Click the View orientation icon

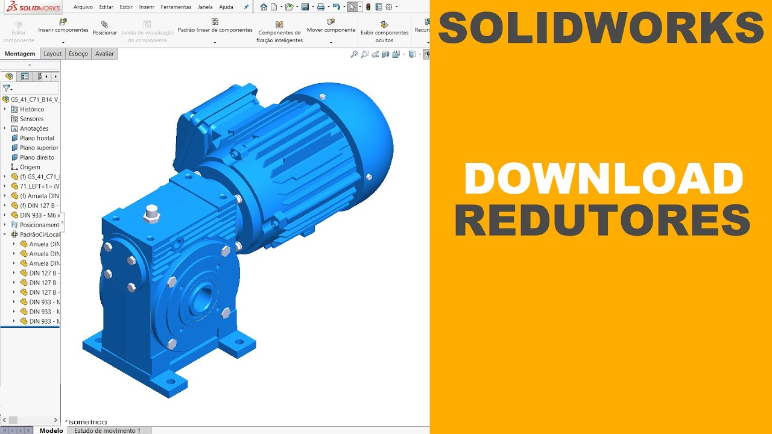(396, 54)
